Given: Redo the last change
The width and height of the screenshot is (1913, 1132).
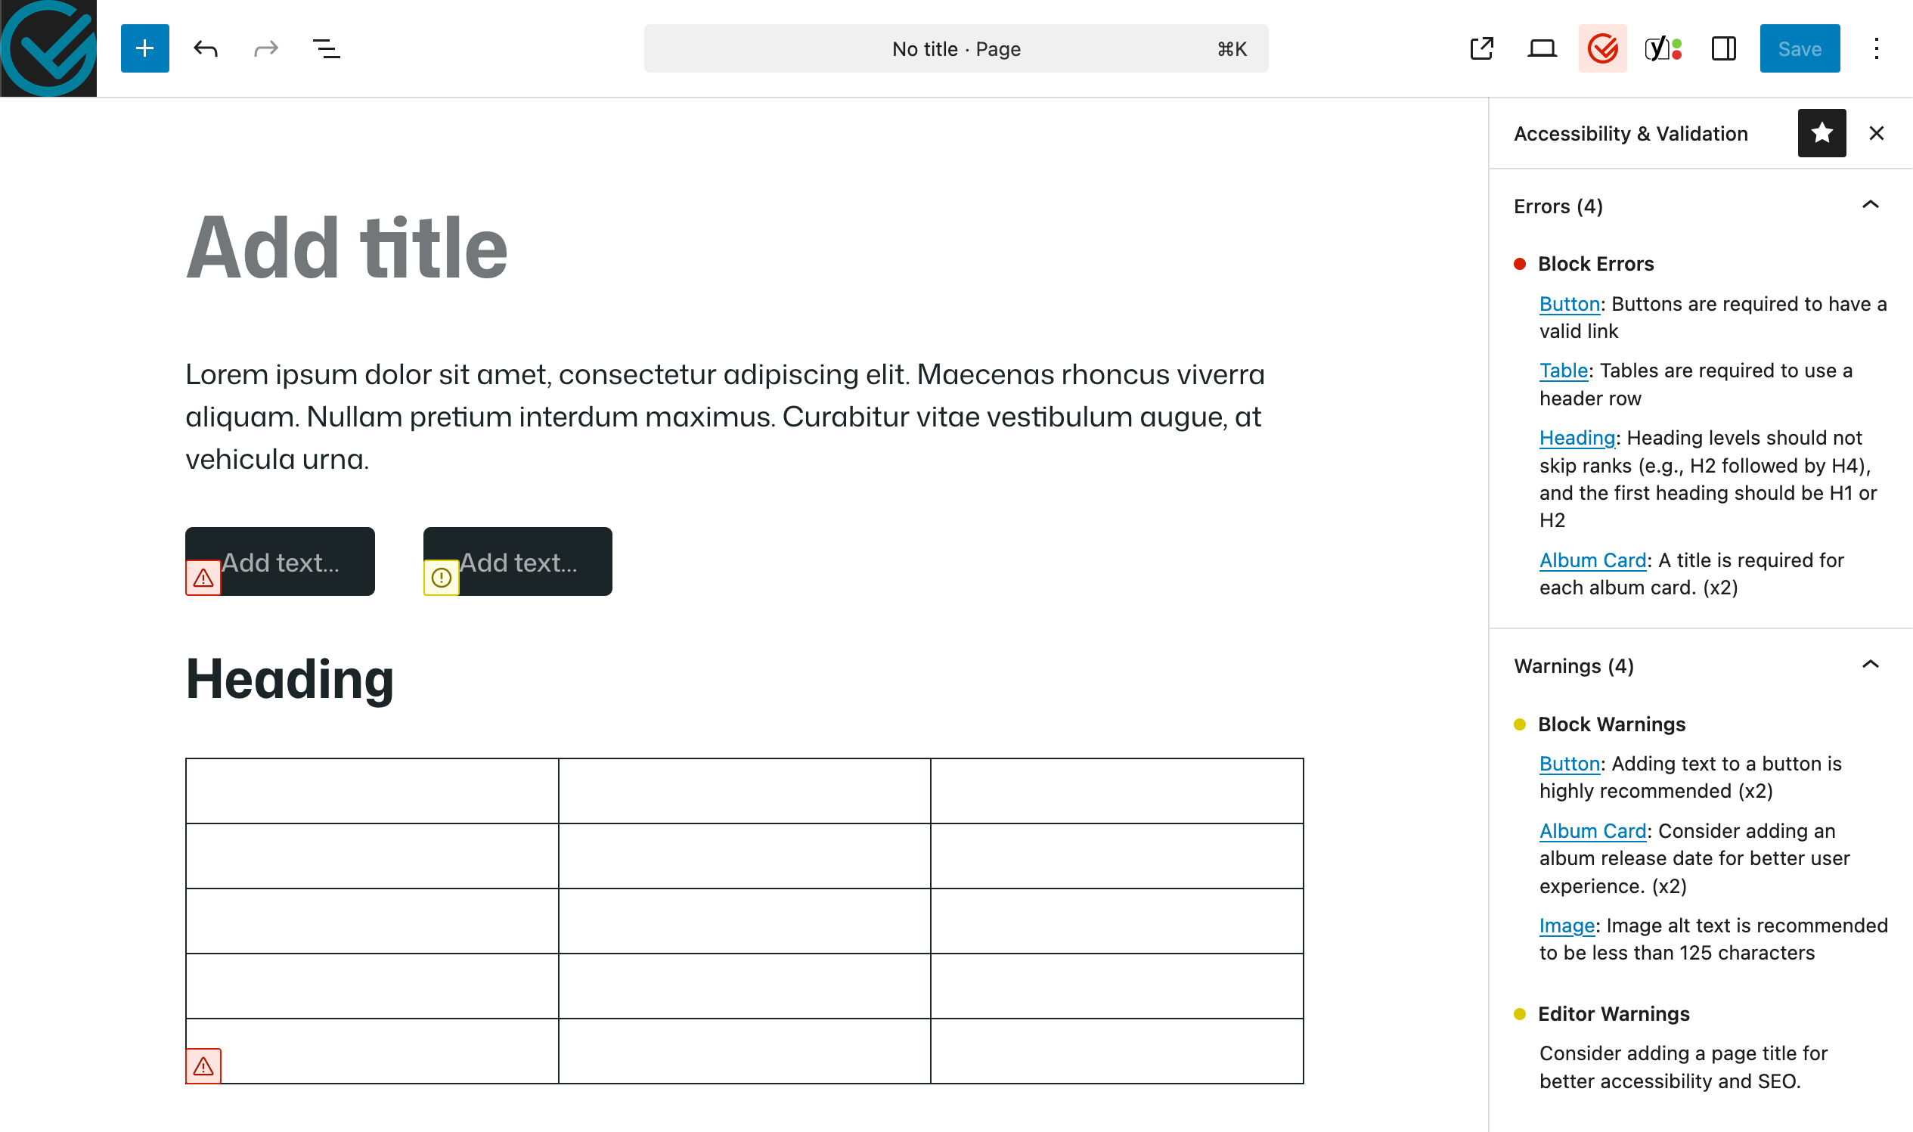Looking at the screenshot, I should click(x=265, y=48).
